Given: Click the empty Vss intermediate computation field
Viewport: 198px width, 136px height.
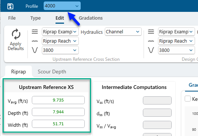Looking at the screenshot, I should [157, 100].
